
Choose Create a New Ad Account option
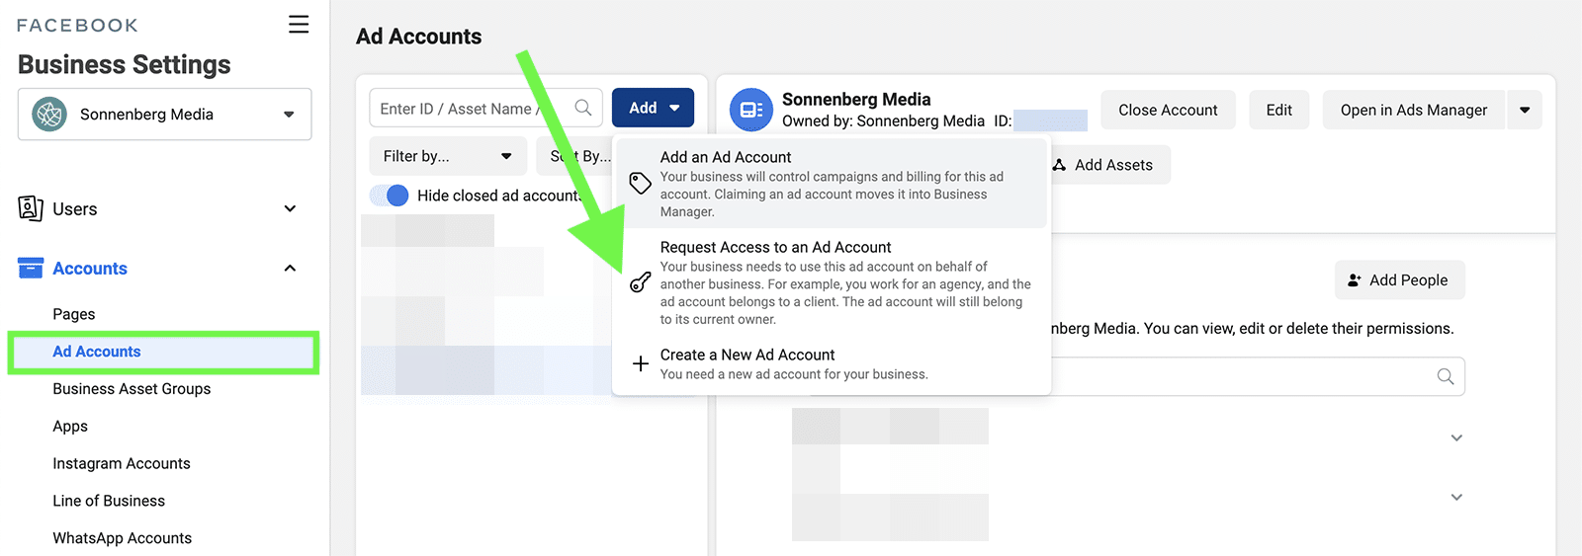[x=832, y=363]
